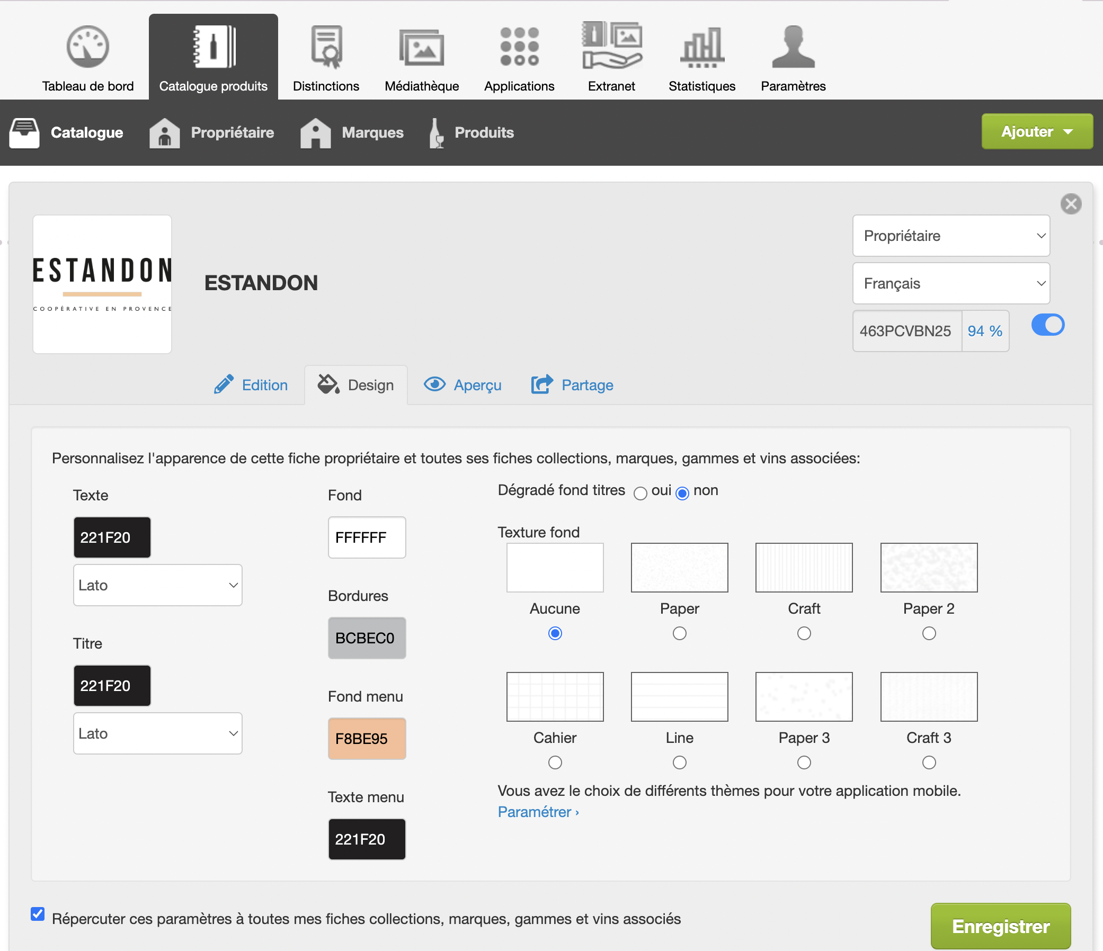This screenshot has width=1103, height=951.
Task: Click the Aucune blank texture thumbnail
Action: pyautogui.click(x=555, y=567)
